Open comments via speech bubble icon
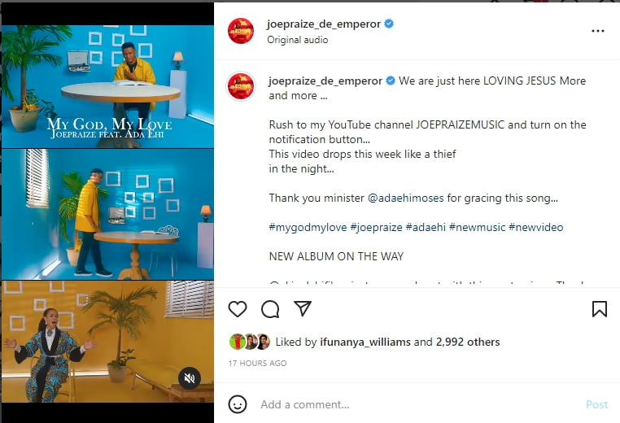The width and height of the screenshot is (620, 423). tap(270, 309)
